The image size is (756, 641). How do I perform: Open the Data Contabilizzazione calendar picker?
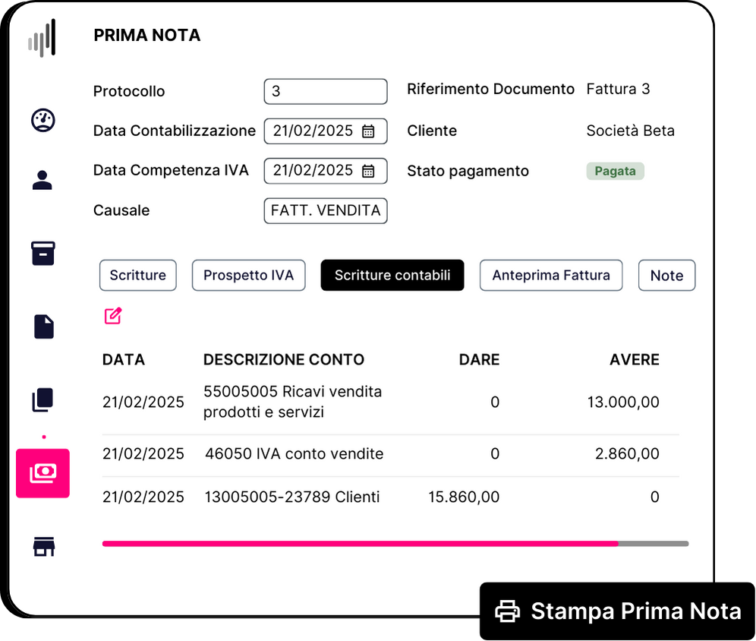368,131
